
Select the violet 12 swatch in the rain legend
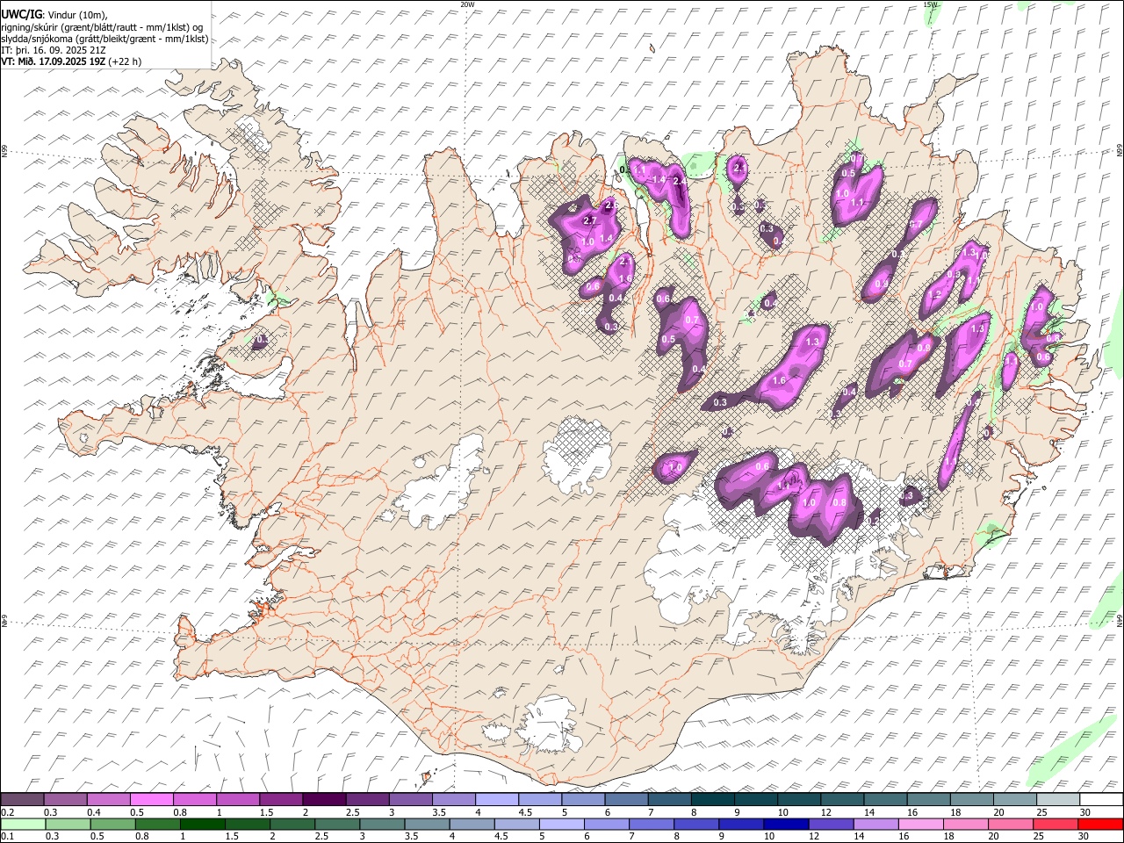click(832, 824)
